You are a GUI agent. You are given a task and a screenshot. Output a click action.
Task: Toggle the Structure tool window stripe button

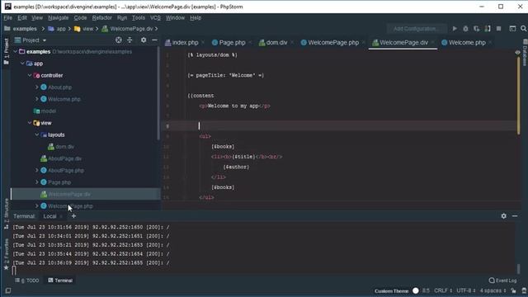click(x=6, y=214)
